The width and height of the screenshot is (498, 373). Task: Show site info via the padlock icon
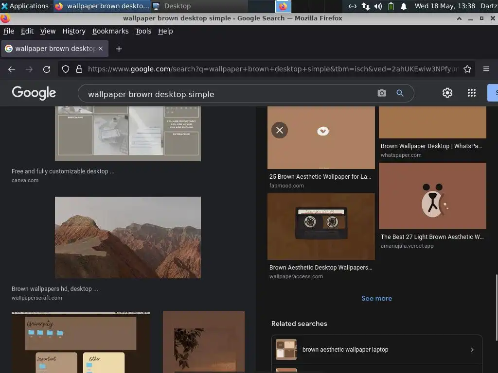click(x=79, y=69)
